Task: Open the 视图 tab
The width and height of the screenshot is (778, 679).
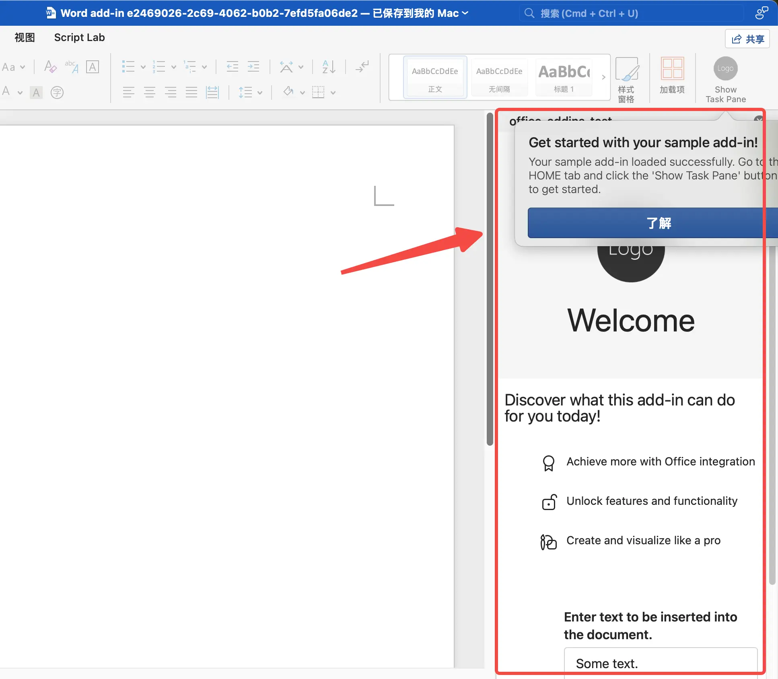Action: coord(25,37)
